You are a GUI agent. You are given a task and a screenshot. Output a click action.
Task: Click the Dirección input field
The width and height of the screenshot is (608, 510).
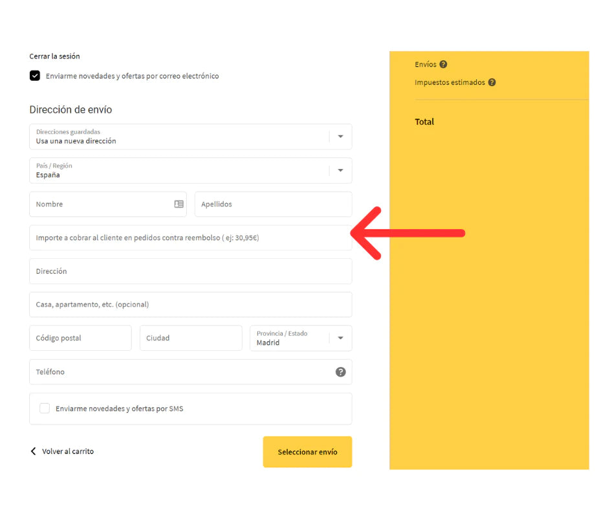(x=190, y=271)
